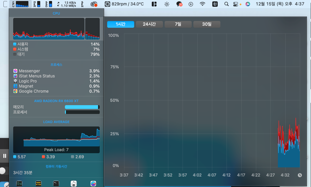Click the LOAD AVERAGE section header
The image size is (311, 187).
pyautogui.click(x=56, y=122)
